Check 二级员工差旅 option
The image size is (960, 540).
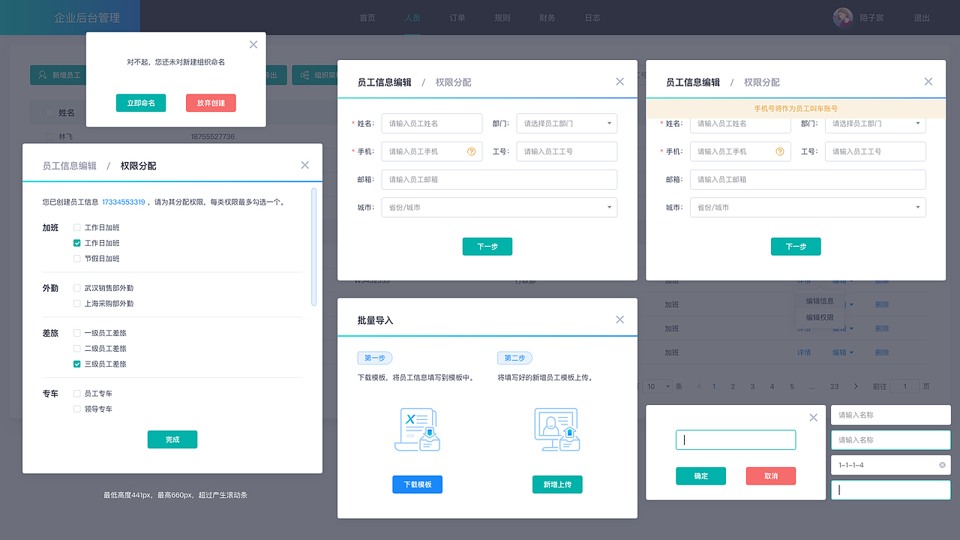[77, 349]
